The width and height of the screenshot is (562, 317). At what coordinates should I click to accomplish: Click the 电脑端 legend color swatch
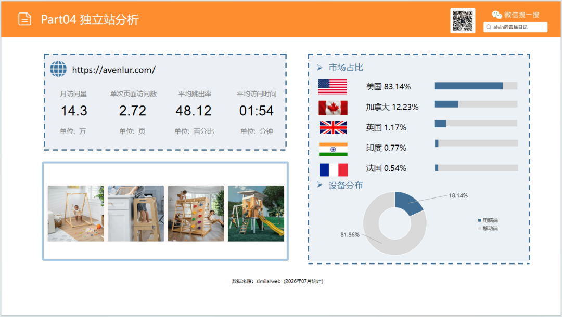click(480, 220)
